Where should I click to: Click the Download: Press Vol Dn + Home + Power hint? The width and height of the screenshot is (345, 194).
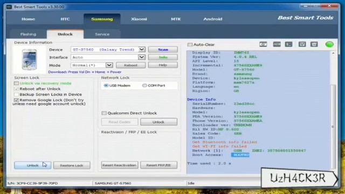(x=85, y=72)
